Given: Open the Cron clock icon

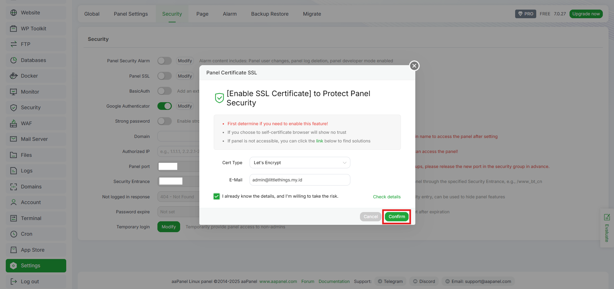Looking at the screenshot, I should [x=13, y=234].
